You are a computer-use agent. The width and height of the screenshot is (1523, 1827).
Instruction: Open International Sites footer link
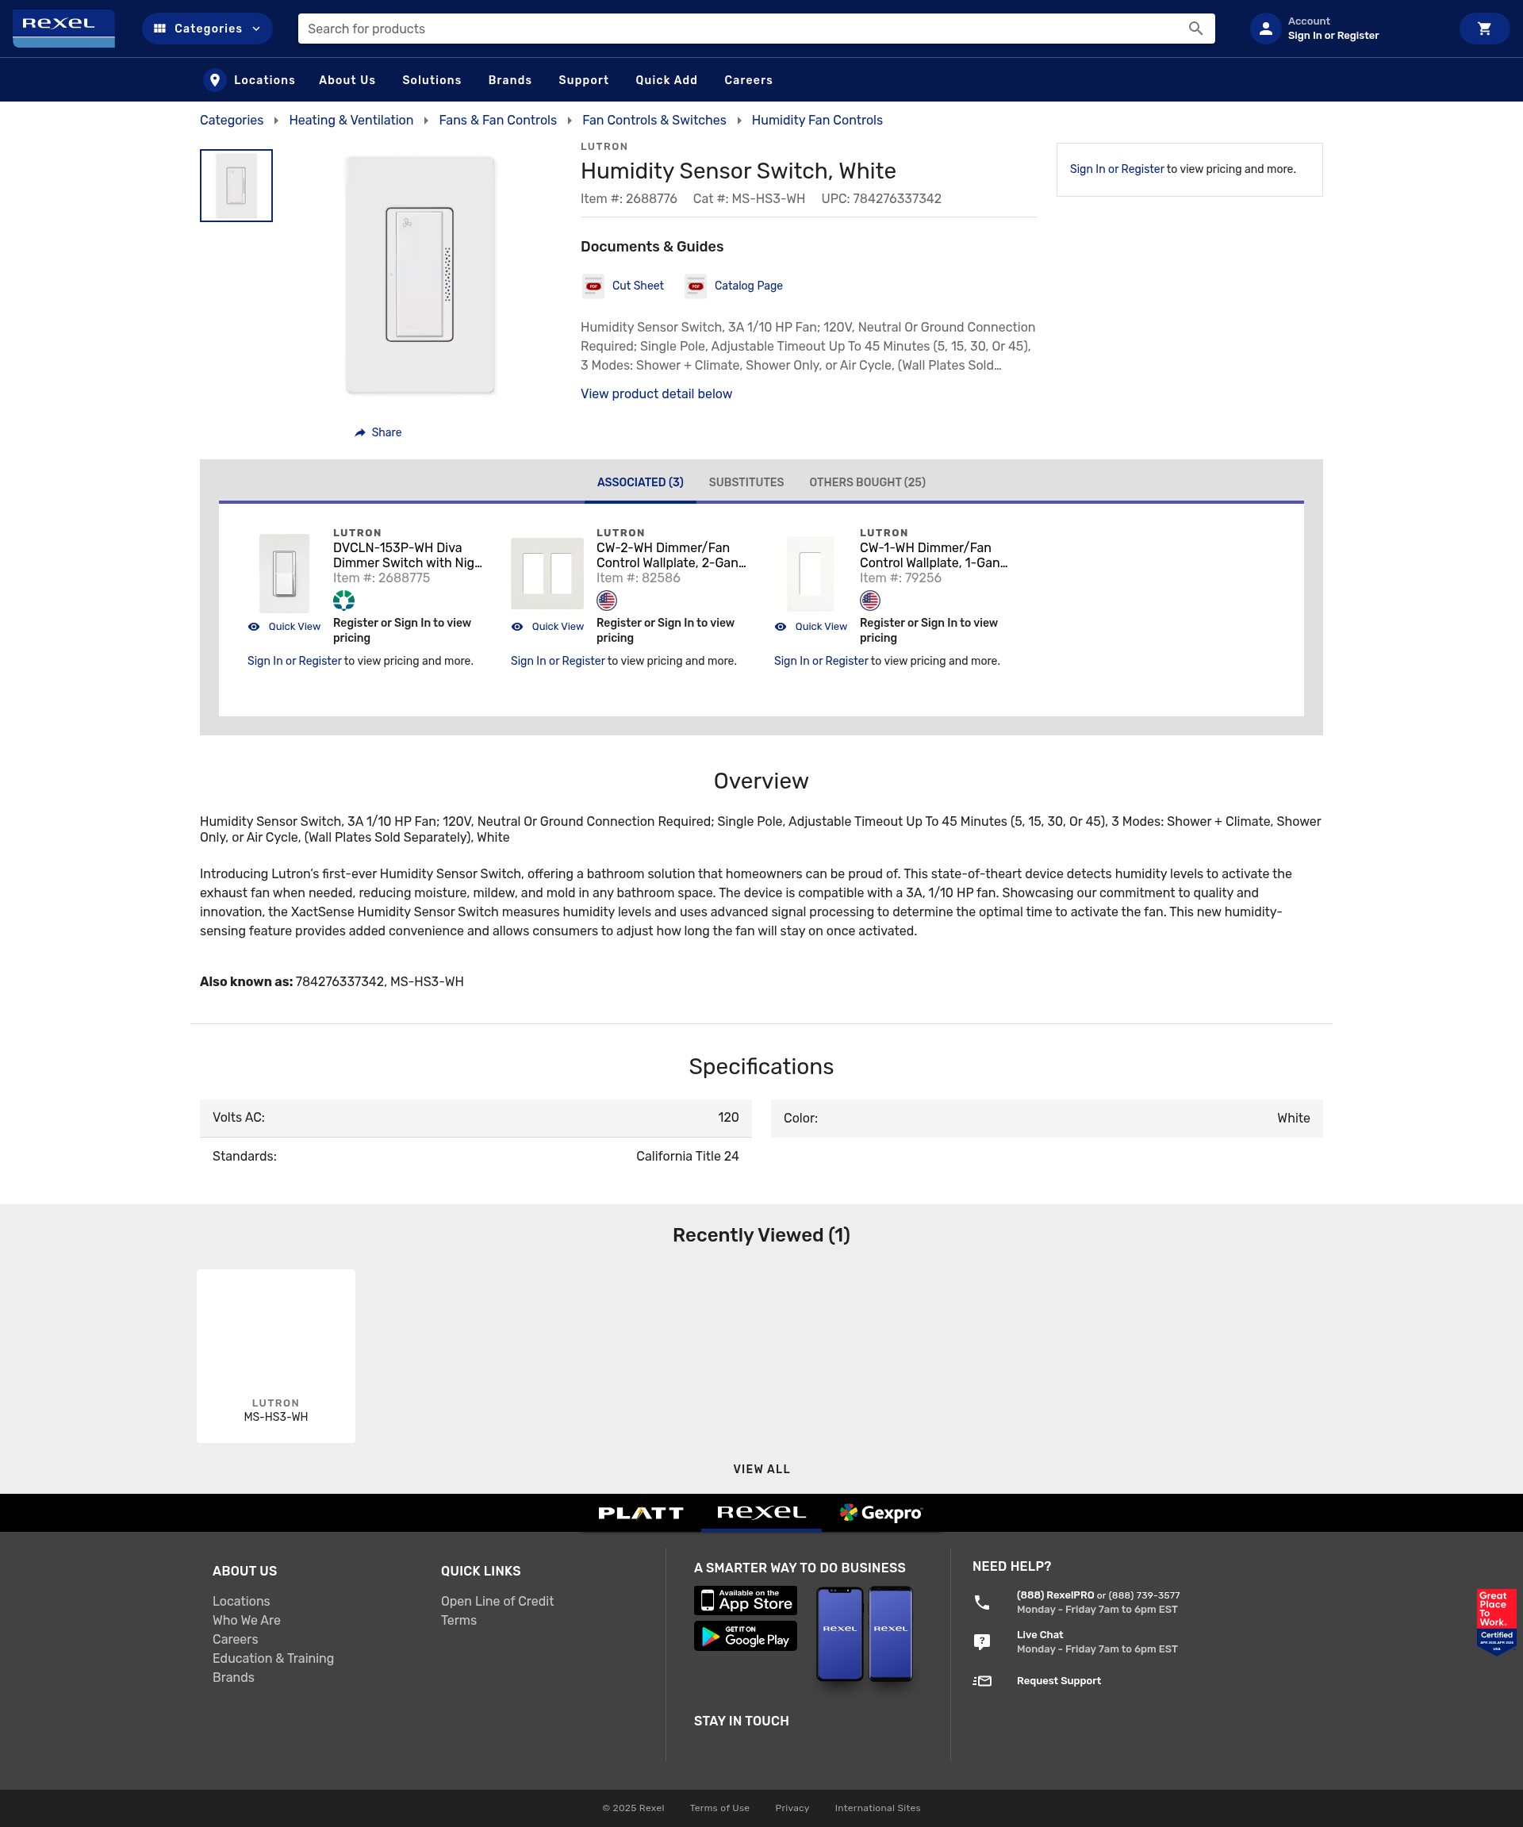pos(877,1807)
